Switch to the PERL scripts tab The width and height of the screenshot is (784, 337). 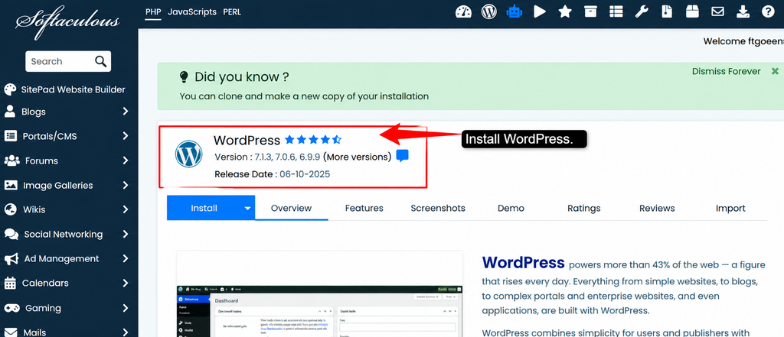point(232,11)
